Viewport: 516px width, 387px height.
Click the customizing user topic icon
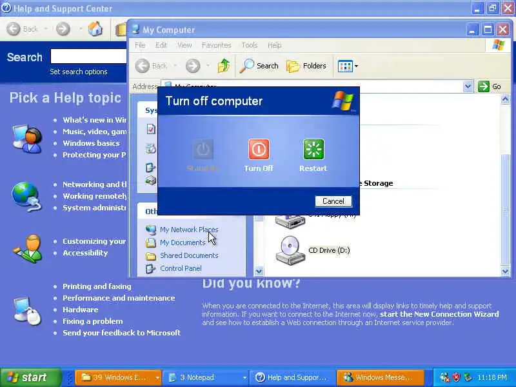pyautogui.click(x=28, y=248)
